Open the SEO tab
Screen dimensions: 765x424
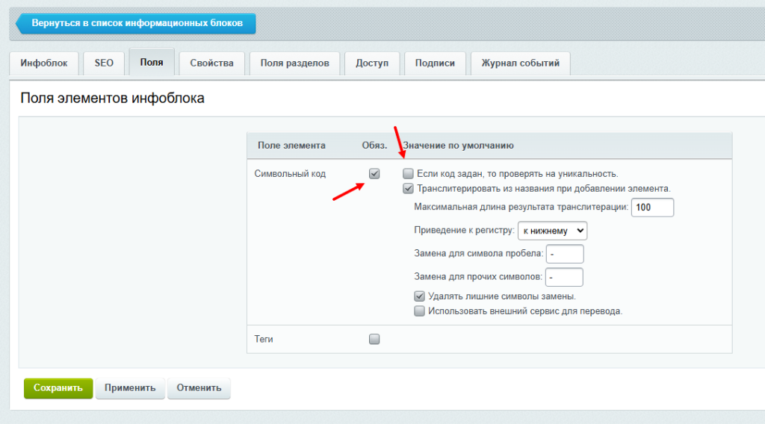point(104,63)
